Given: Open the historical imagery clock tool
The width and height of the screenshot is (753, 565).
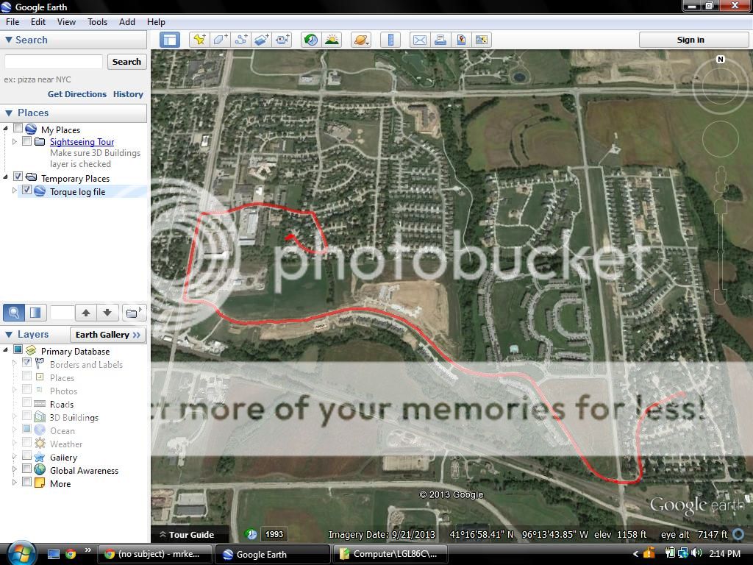Looking at the screenshot, I should point(311,40).
